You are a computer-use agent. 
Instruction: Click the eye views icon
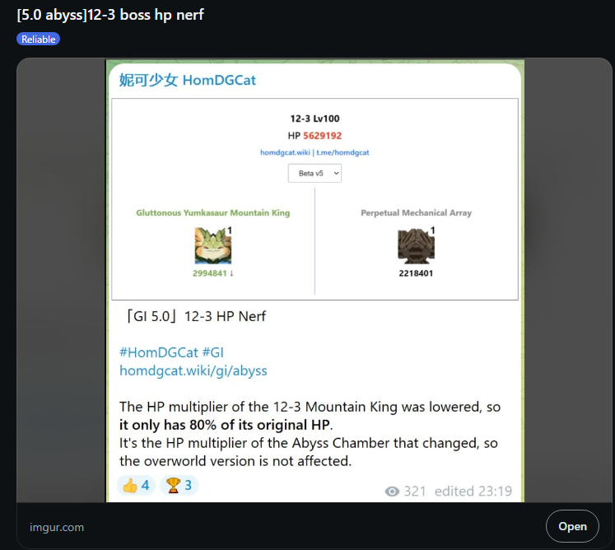click(x=392, y=492)
